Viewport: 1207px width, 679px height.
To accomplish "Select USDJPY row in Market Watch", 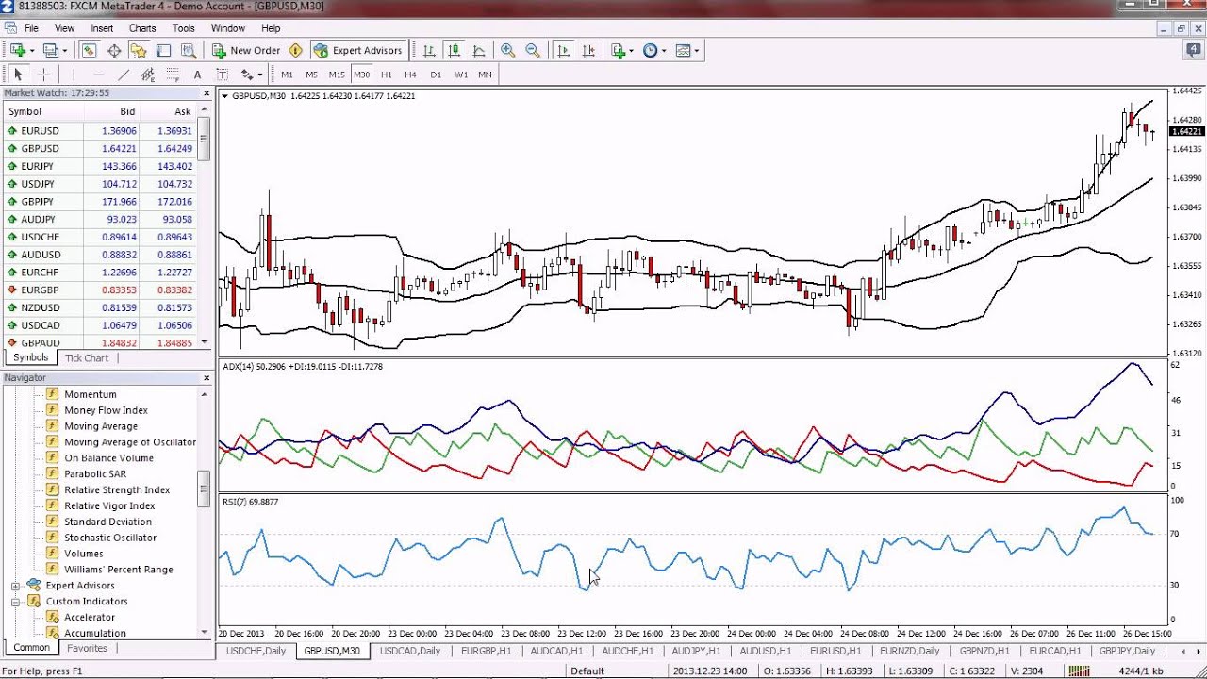I will click(x=98, y=184).
